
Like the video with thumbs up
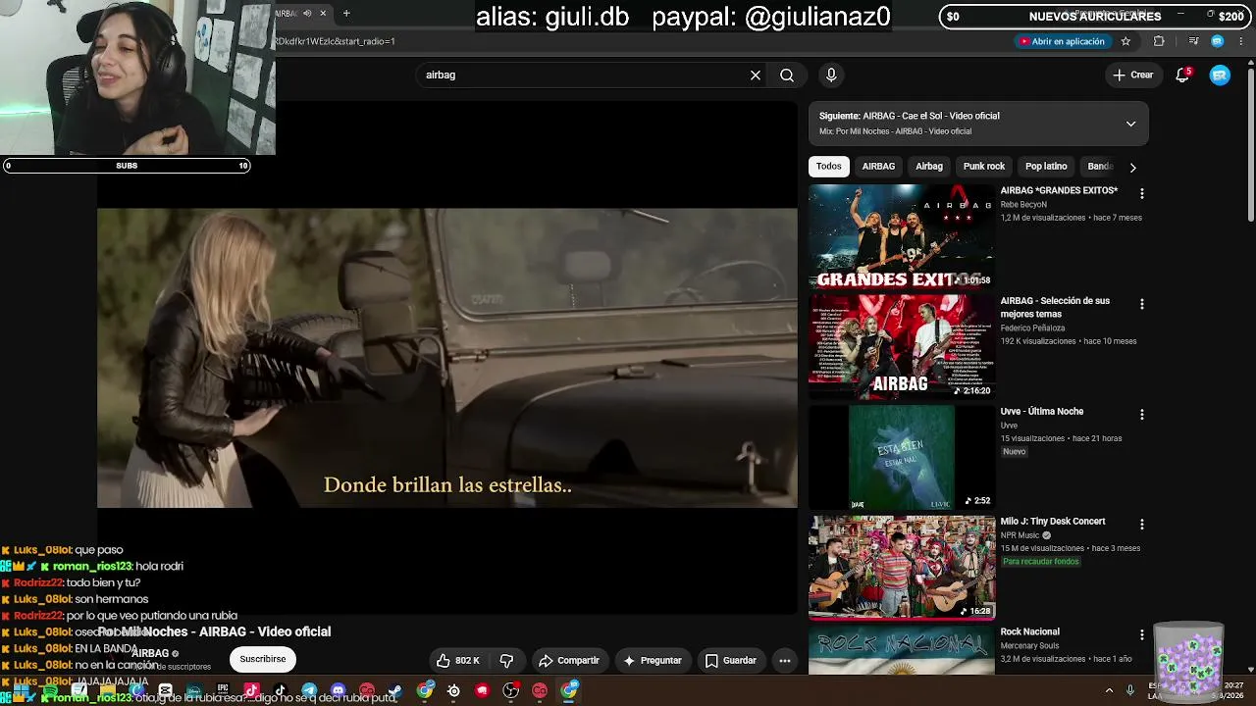(458, 661)
